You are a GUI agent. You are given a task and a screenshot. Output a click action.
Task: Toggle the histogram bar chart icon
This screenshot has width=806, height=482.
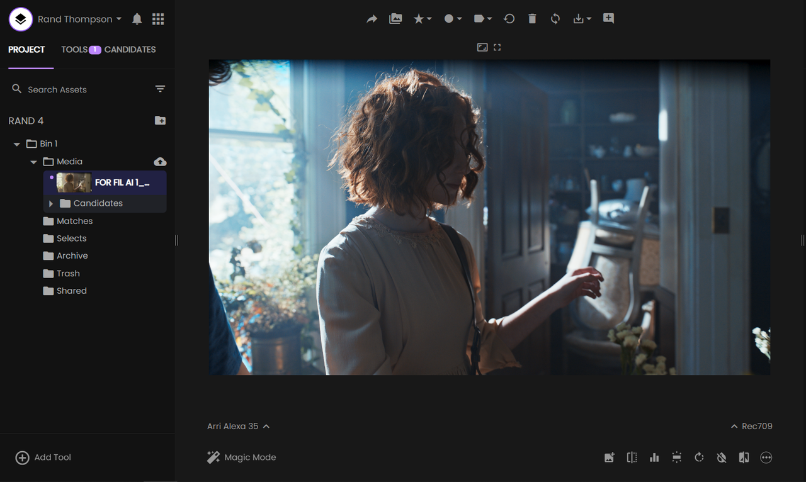pos(654,457)
